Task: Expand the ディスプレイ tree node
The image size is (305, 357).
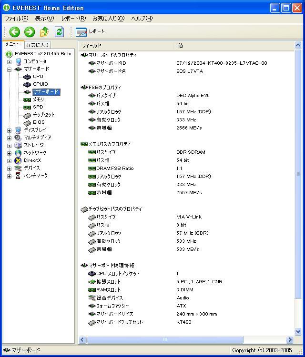Action: pyautogui.click(x=10, y=130)
